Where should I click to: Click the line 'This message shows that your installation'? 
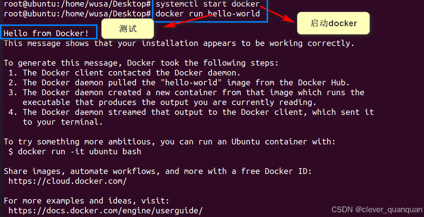[x=179, y=43]
